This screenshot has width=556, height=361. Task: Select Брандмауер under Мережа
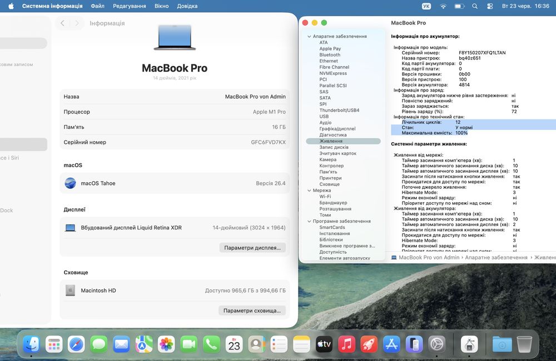point(333,203)
